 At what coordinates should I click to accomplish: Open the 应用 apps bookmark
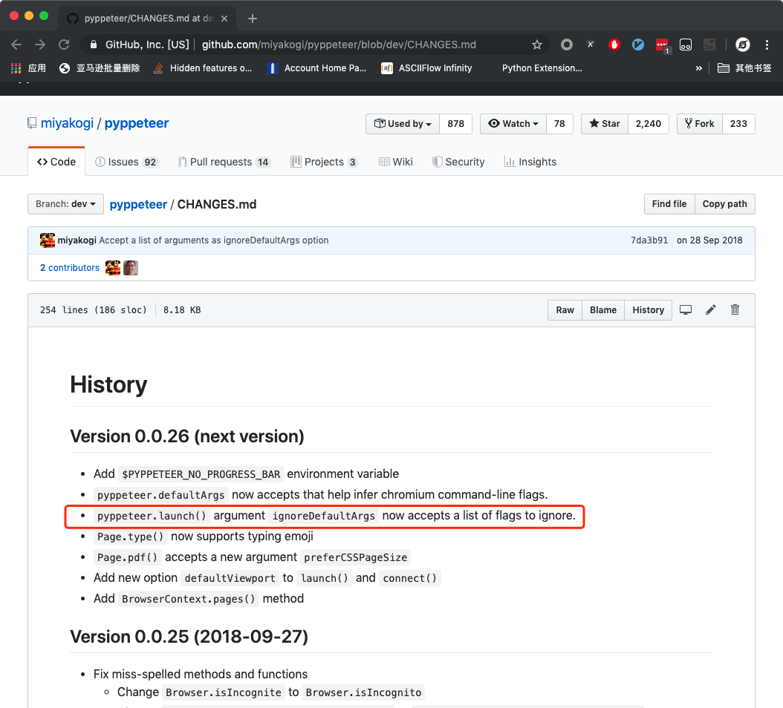pyautogui.click(x=28, y=68)
